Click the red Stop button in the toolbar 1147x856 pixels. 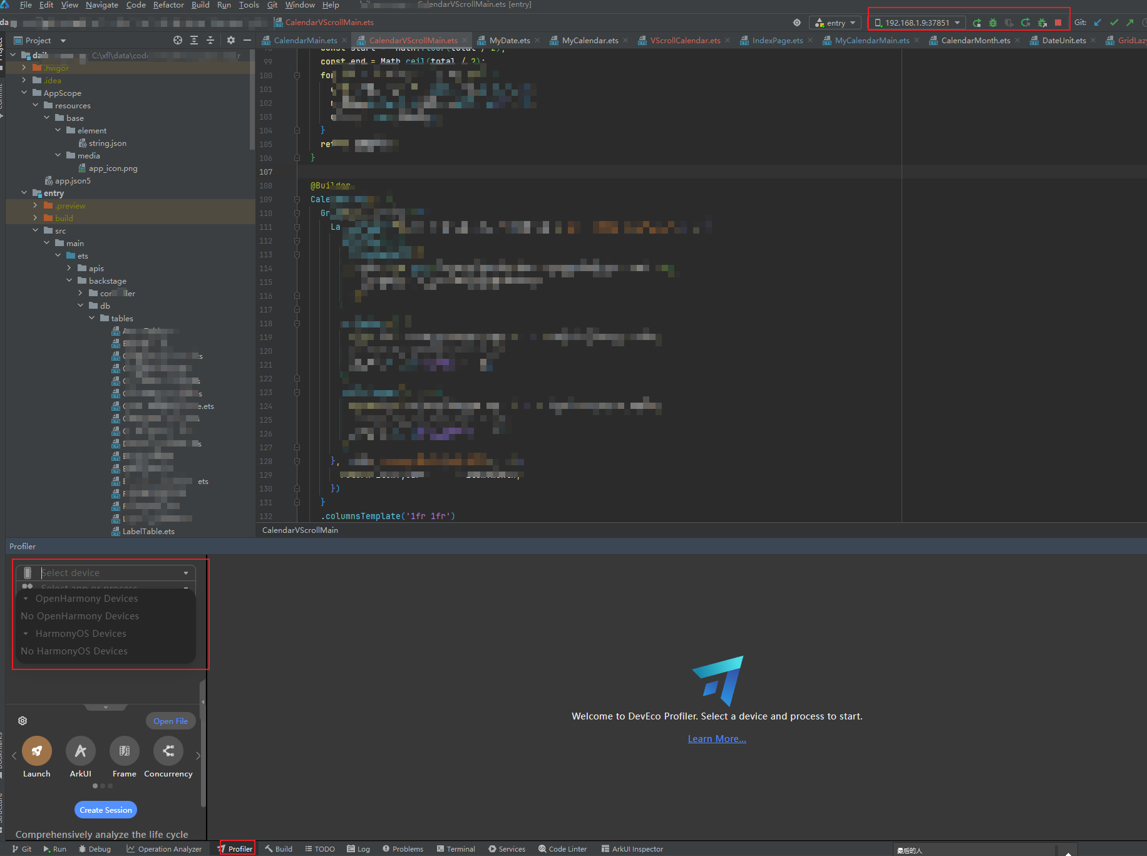point(1058,23)
